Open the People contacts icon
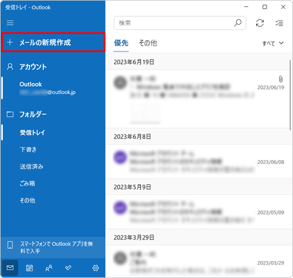 tap(49, 268)
